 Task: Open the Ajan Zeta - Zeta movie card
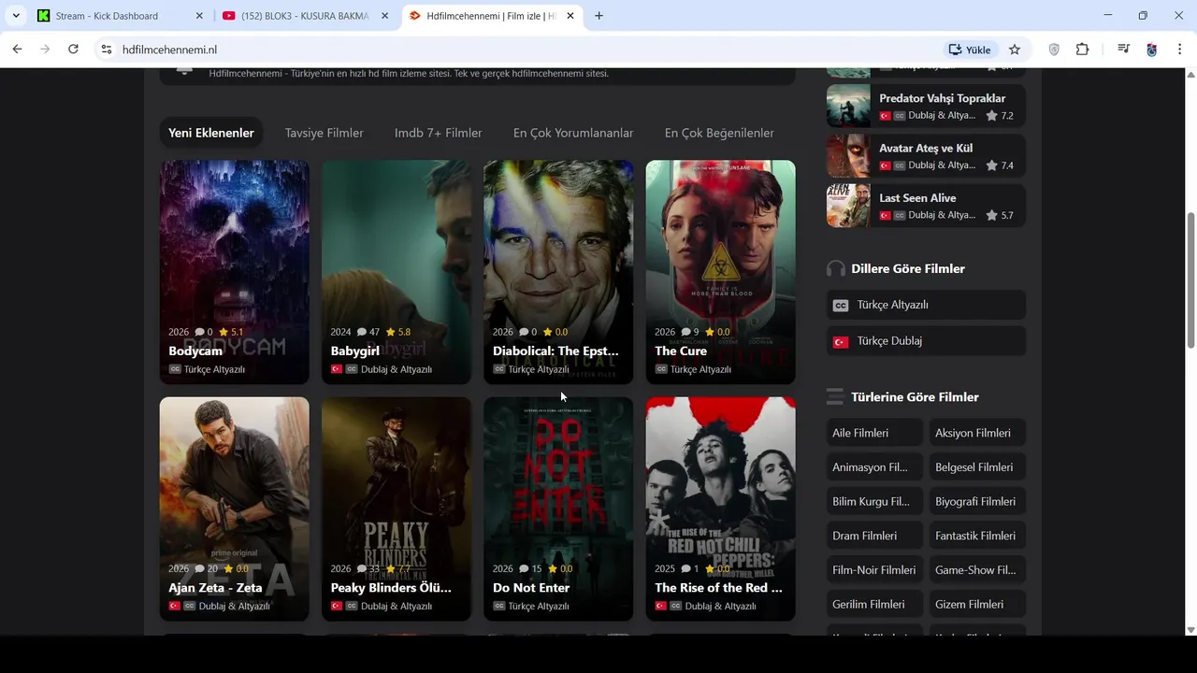tap(235, 508)
